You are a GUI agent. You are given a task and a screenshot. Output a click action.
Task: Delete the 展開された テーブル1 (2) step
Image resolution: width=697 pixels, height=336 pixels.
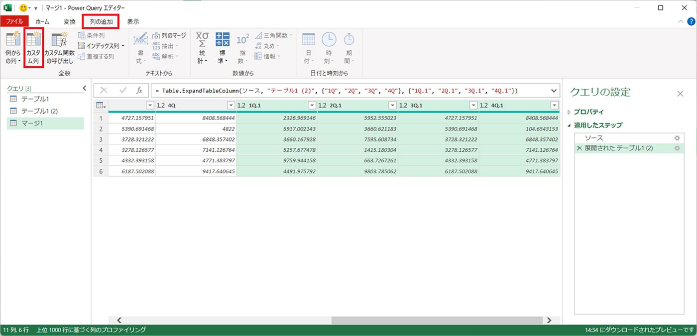coord(579,148)
